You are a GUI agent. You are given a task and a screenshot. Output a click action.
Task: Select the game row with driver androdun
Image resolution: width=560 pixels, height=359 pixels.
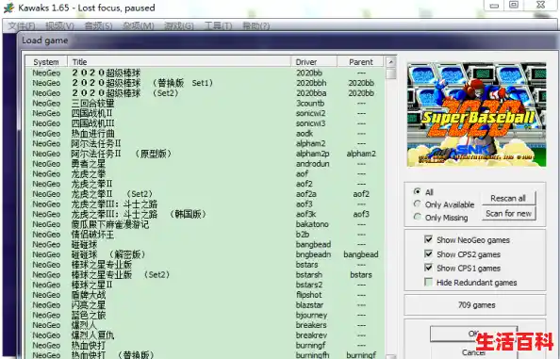(x=206, y=164)
